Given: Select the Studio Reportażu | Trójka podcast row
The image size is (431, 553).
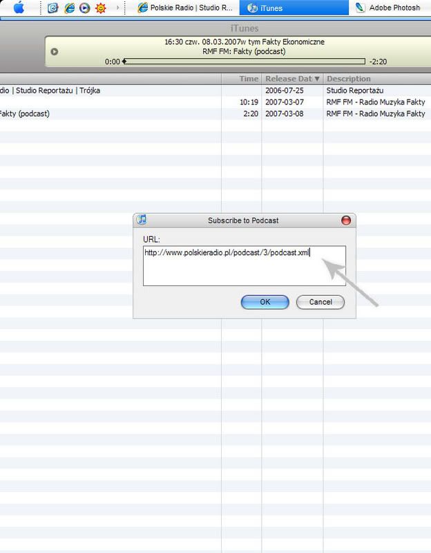Looking at the screenshot, I should pyautogui.click(x=215, y=91).
